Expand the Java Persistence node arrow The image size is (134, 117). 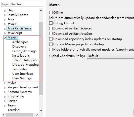5,29
